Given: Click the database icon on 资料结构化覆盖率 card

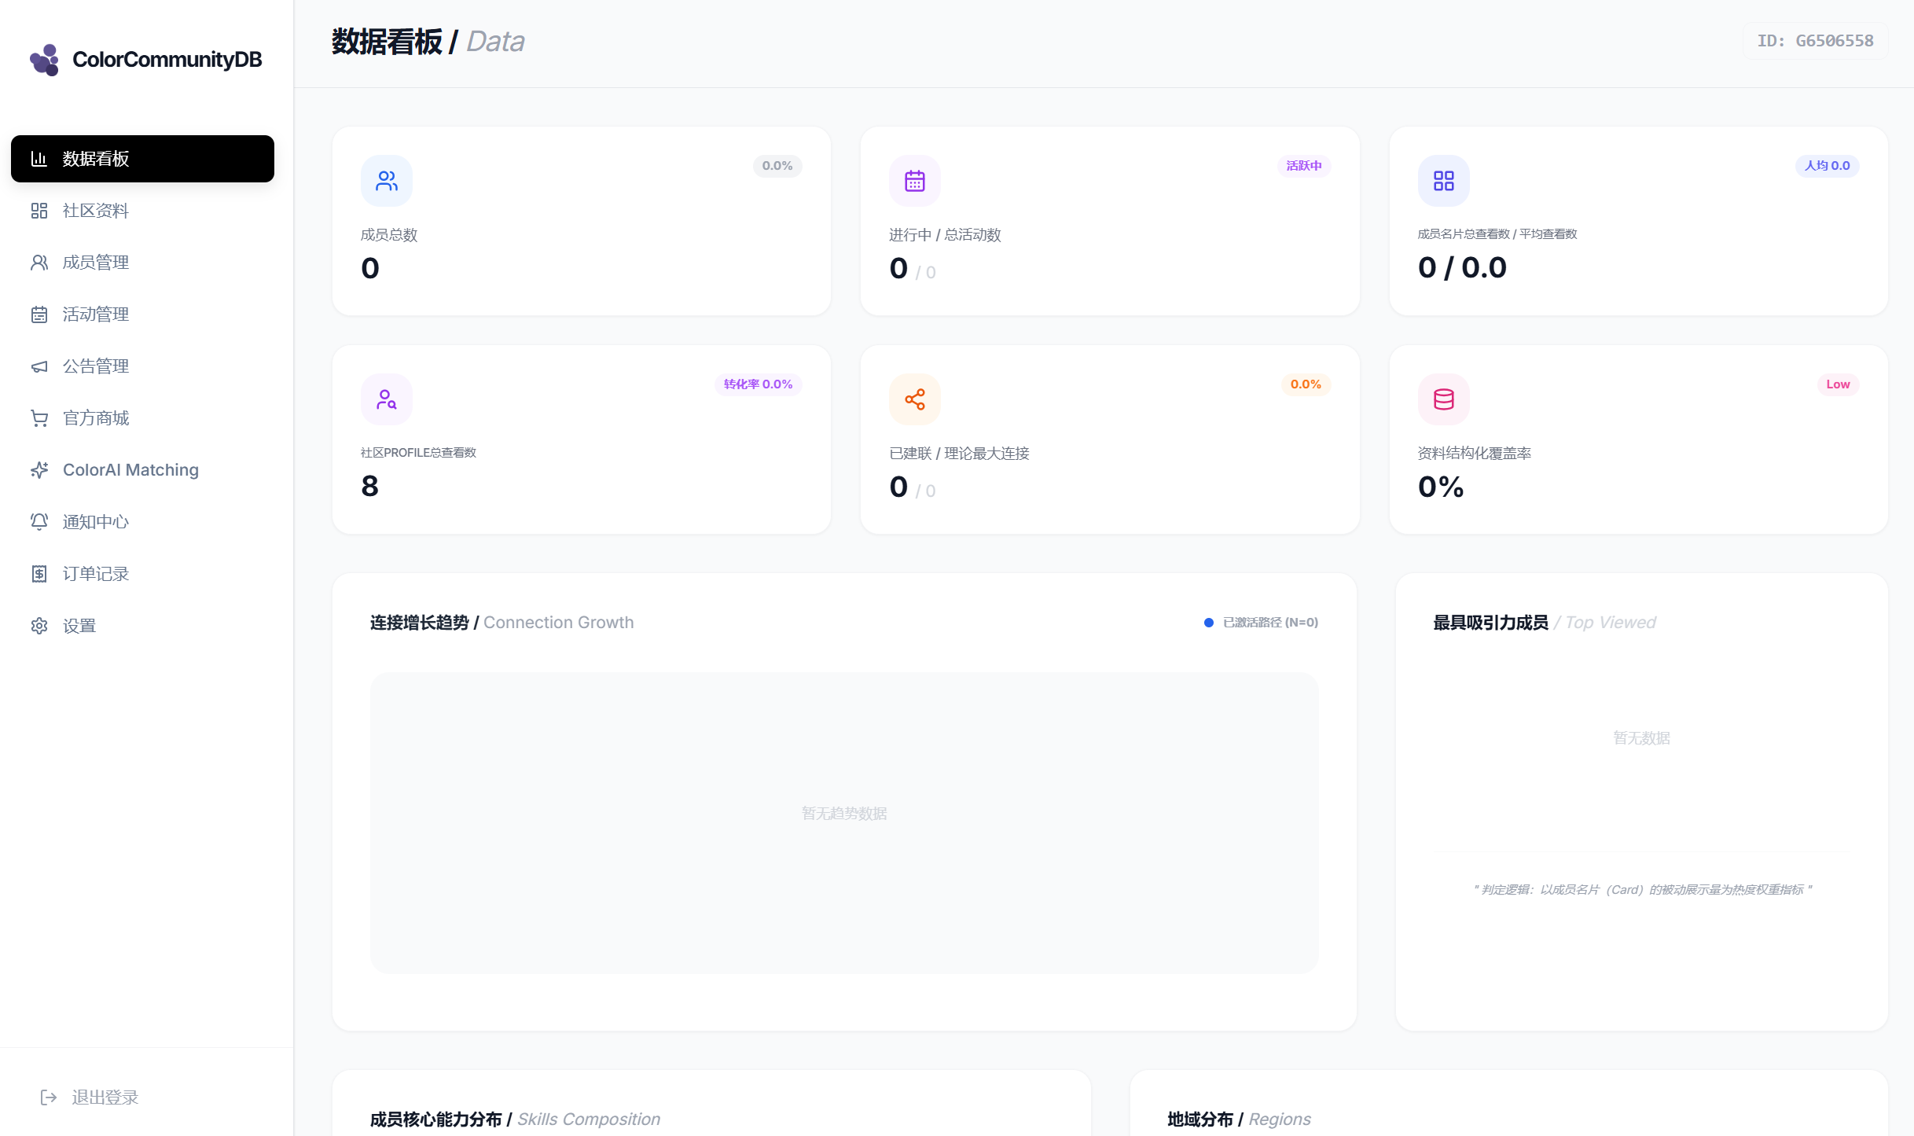Looking at the screenshot, I should pos(1444,399).
